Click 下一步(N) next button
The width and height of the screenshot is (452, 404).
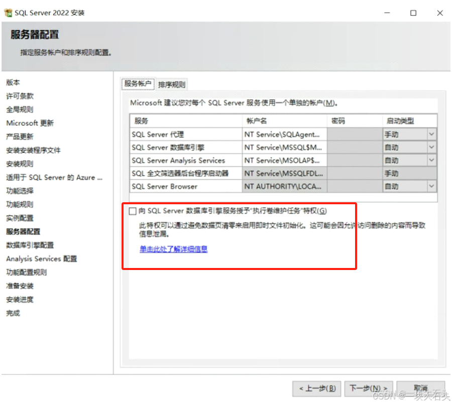pyautogui.click(x=369, y=388)
